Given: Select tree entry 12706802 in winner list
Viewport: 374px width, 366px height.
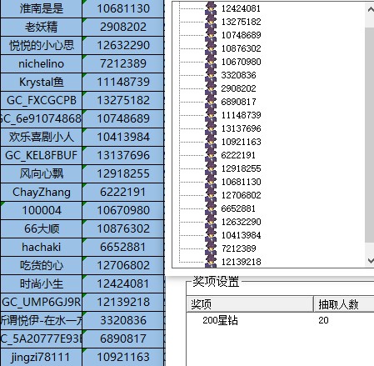Looking at the screenshot, I should click(x=241, y=195).
